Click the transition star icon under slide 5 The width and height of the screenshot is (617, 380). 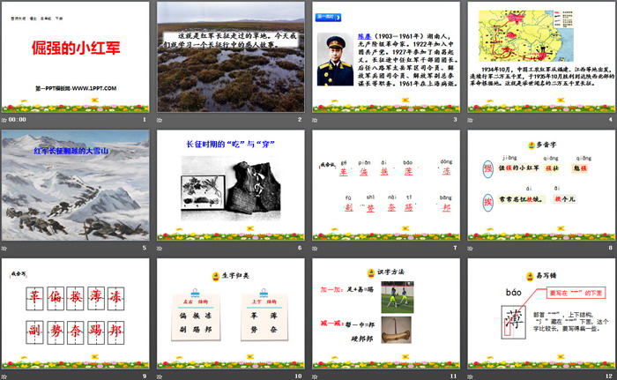(4, 248)
